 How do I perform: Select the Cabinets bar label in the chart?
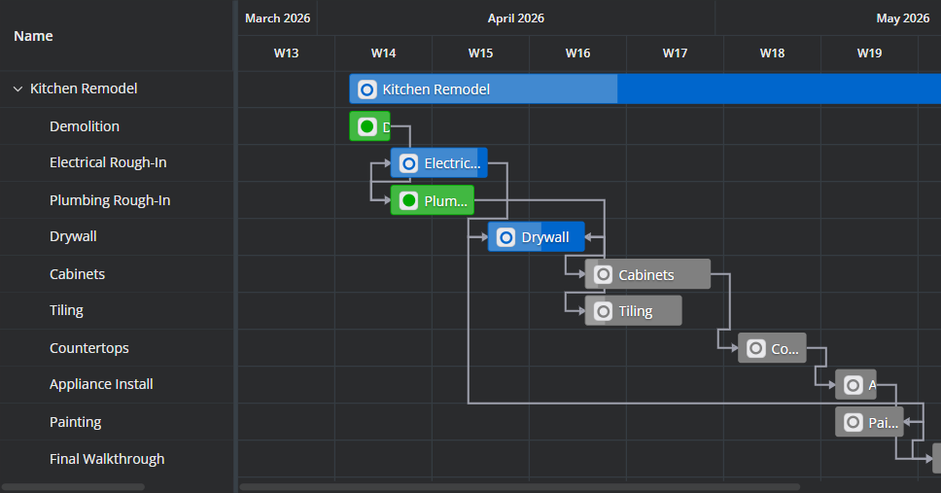(x=646, y=275)
